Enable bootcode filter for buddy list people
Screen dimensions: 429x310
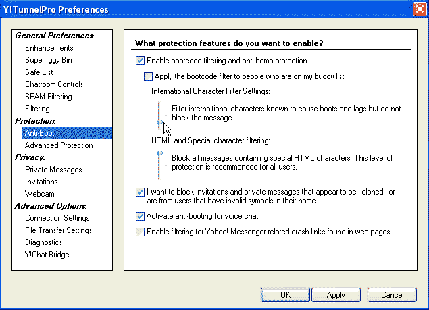148,76
